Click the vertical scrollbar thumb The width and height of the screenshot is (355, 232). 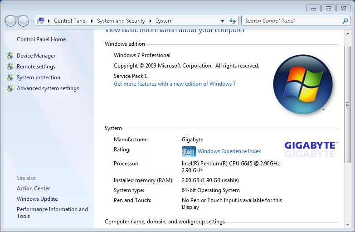click(348, 104)
